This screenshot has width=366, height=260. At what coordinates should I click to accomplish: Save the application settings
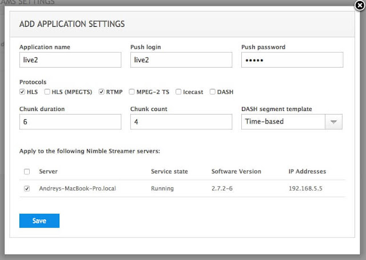[x=39, y=220]
